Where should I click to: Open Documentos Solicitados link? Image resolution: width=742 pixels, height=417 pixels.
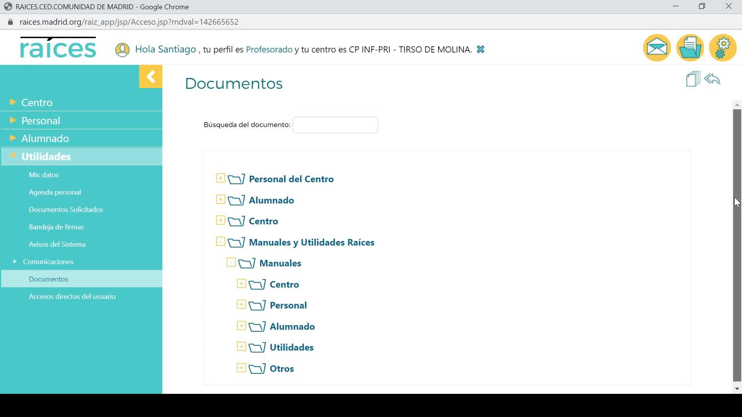click(x=66, y=210)
